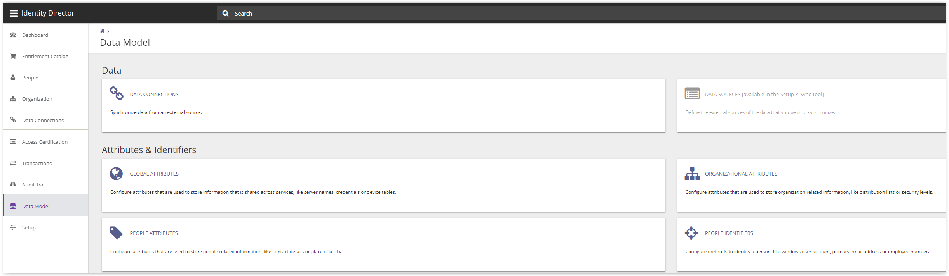Open the Organization sidebar item

[x=37, y=99]
